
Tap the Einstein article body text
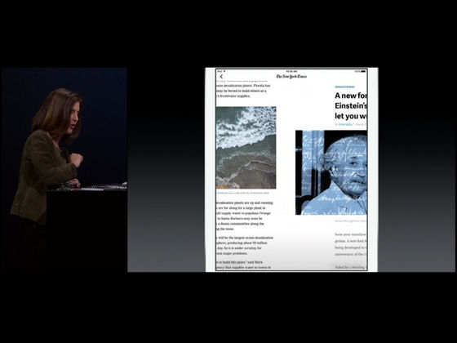(x=351, y=250)
